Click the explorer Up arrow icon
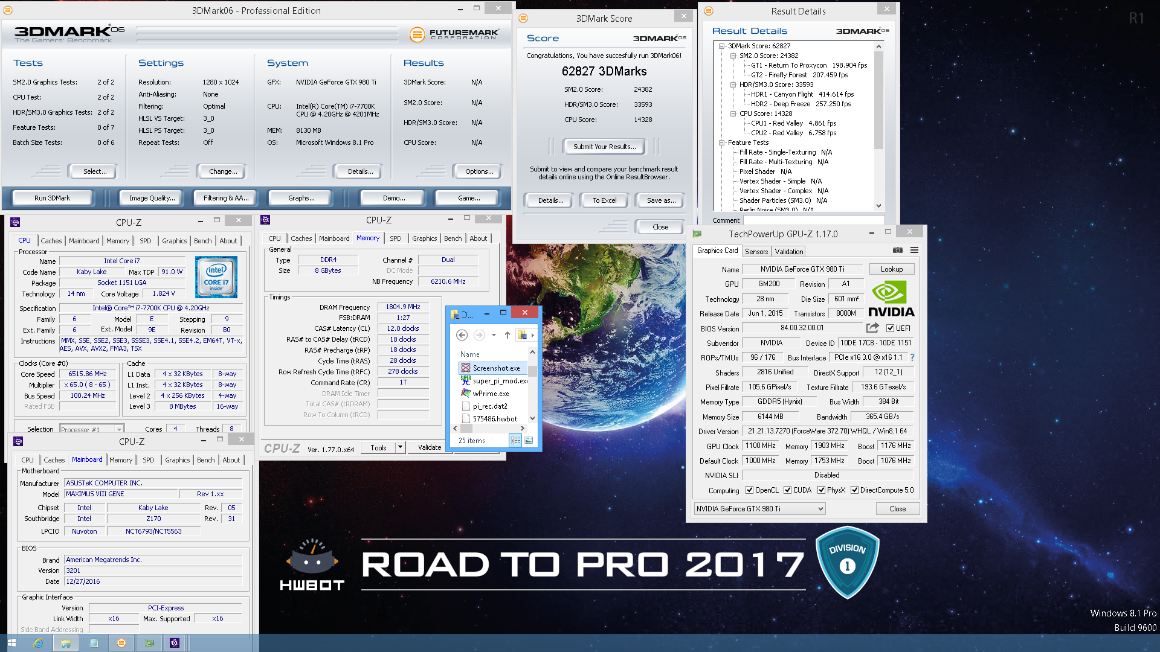This screenshot has width=1160, height=652. coord(507,335)
